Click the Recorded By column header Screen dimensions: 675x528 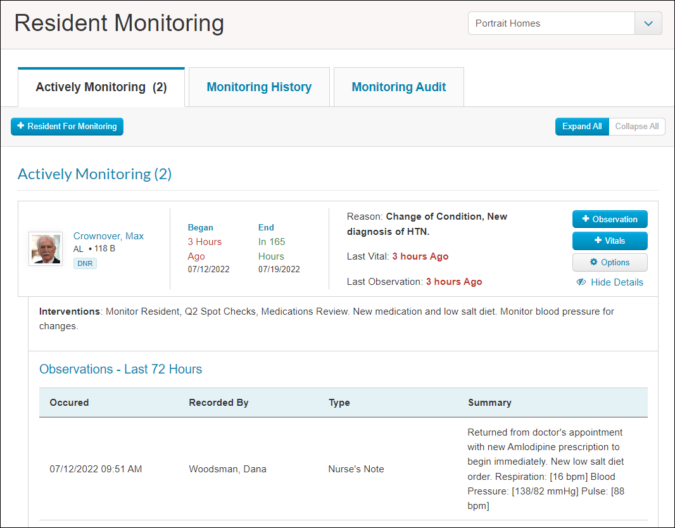point(218,403)
